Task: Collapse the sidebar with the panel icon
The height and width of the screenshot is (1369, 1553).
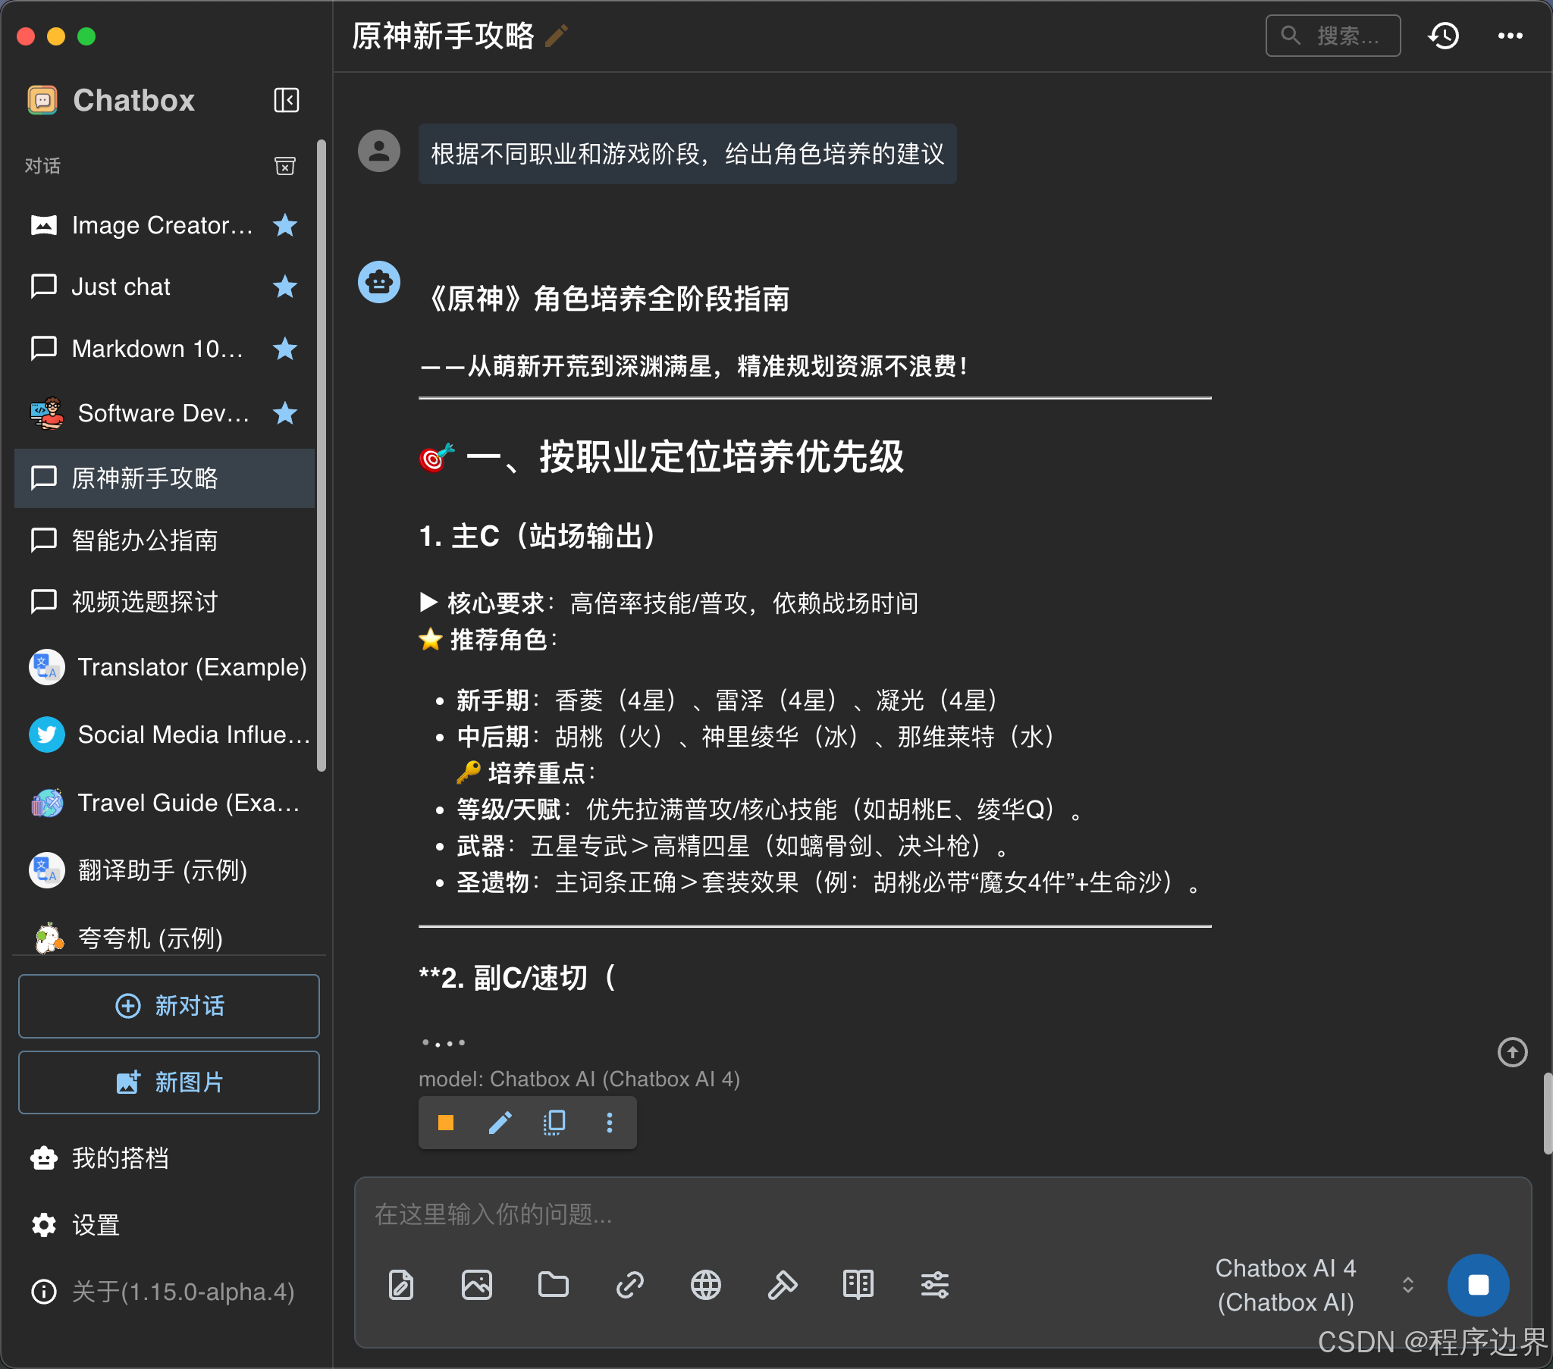Action: 286,99
